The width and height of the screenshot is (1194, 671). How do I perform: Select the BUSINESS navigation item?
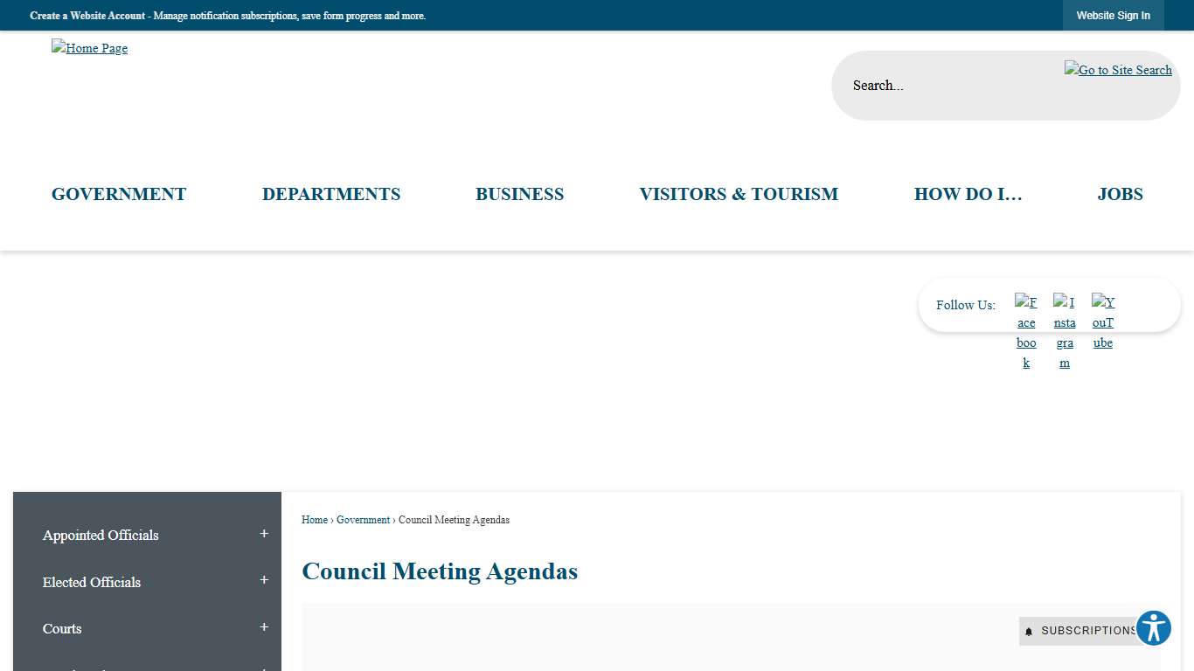pyautogui.click(x=519, y=194)
